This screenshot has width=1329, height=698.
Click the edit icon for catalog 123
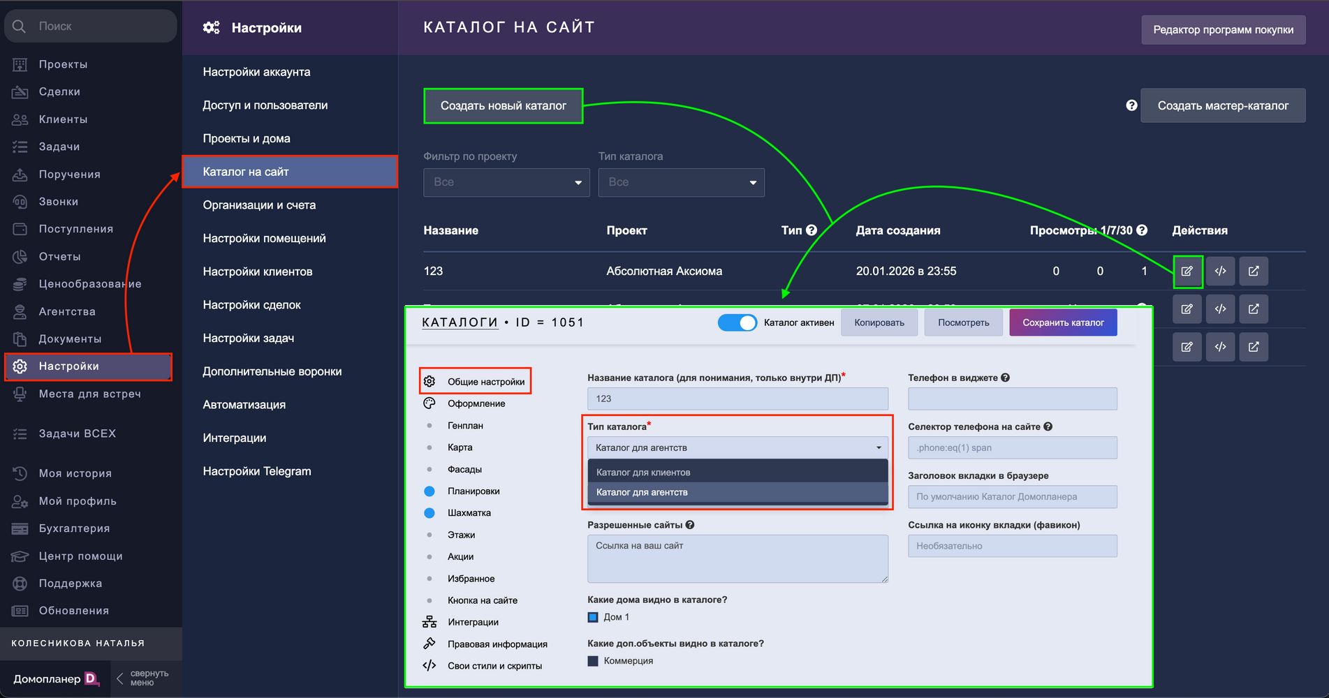(x=1187, y=272)
